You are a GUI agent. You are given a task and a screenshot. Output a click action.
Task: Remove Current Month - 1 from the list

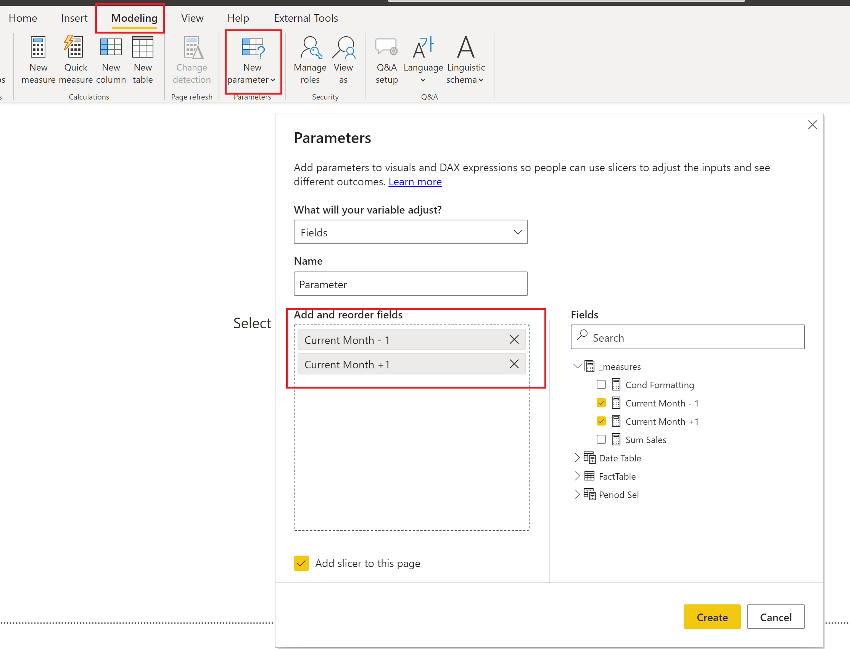point(514,339)
